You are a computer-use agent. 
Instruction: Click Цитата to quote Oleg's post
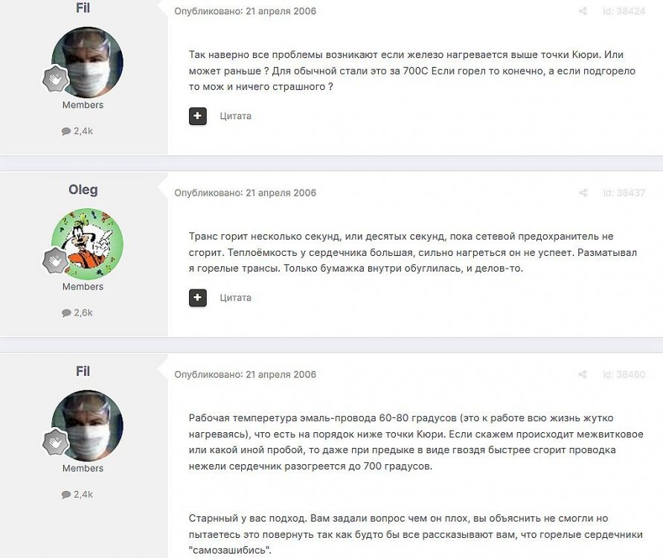click(236, 298)
